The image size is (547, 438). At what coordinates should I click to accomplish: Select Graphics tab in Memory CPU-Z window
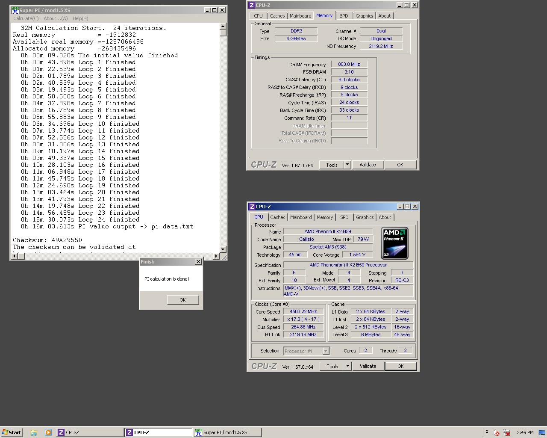[364, 16]
